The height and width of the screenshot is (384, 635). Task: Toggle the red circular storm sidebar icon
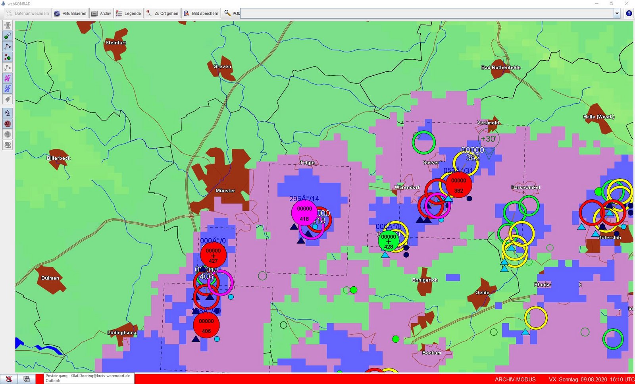point(8,124)
